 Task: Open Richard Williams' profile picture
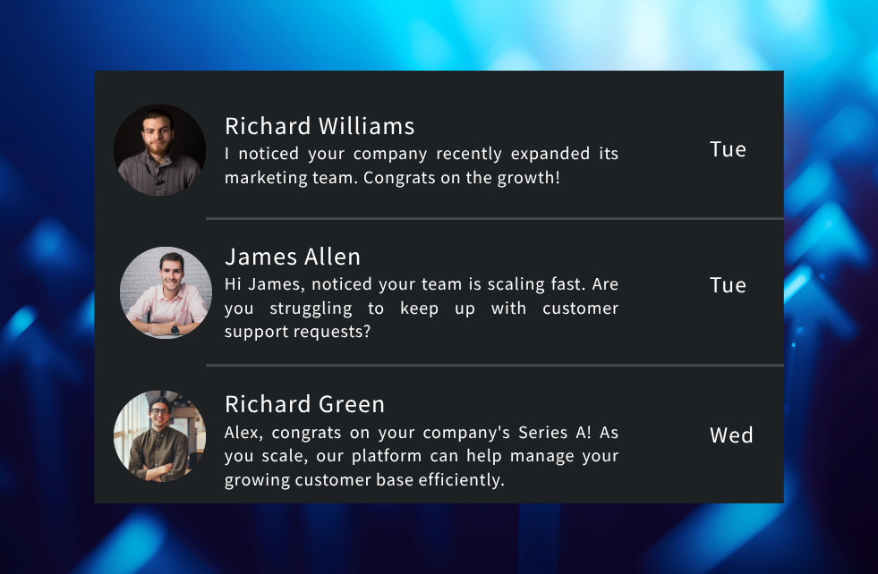159,149
